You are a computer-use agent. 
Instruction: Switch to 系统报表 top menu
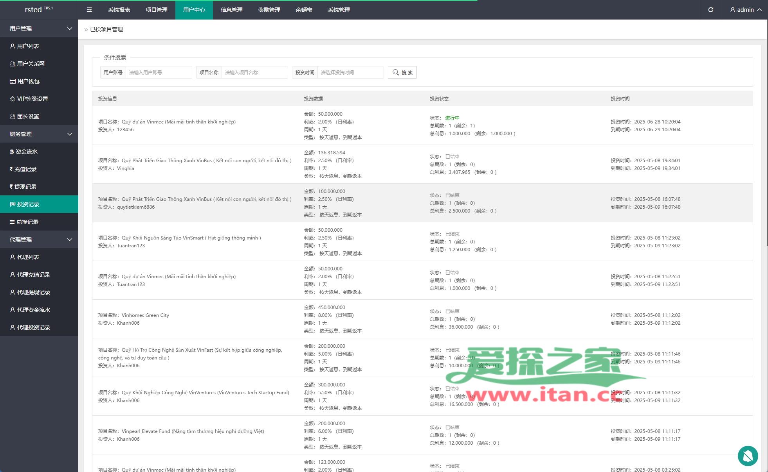click(x=119, y=10)
